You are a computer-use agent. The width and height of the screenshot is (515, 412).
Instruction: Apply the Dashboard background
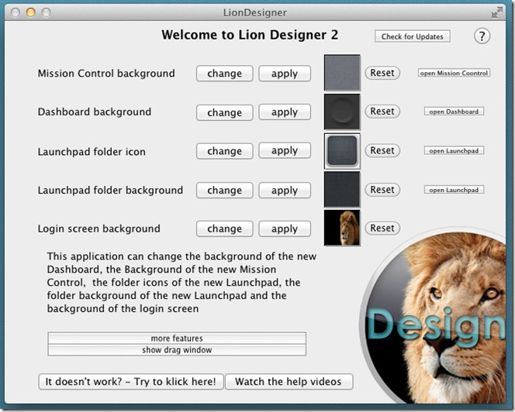(285, 112)
